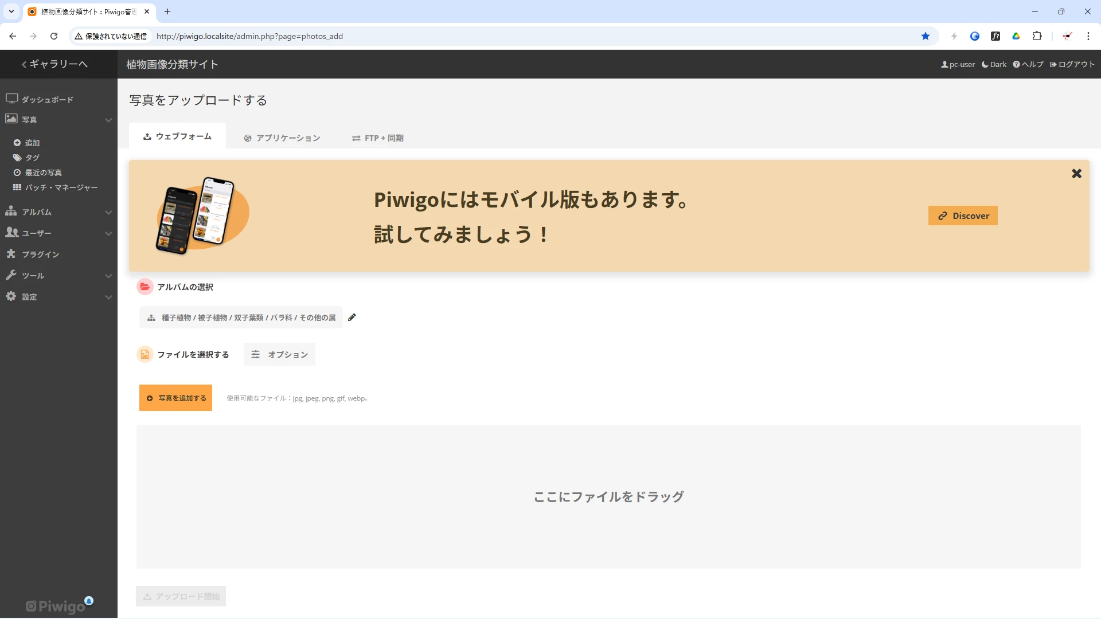Switch to the アプリケーション tab
This screenshot has height=619, width=1101.
pyautogui.click(x=282, y=138)
